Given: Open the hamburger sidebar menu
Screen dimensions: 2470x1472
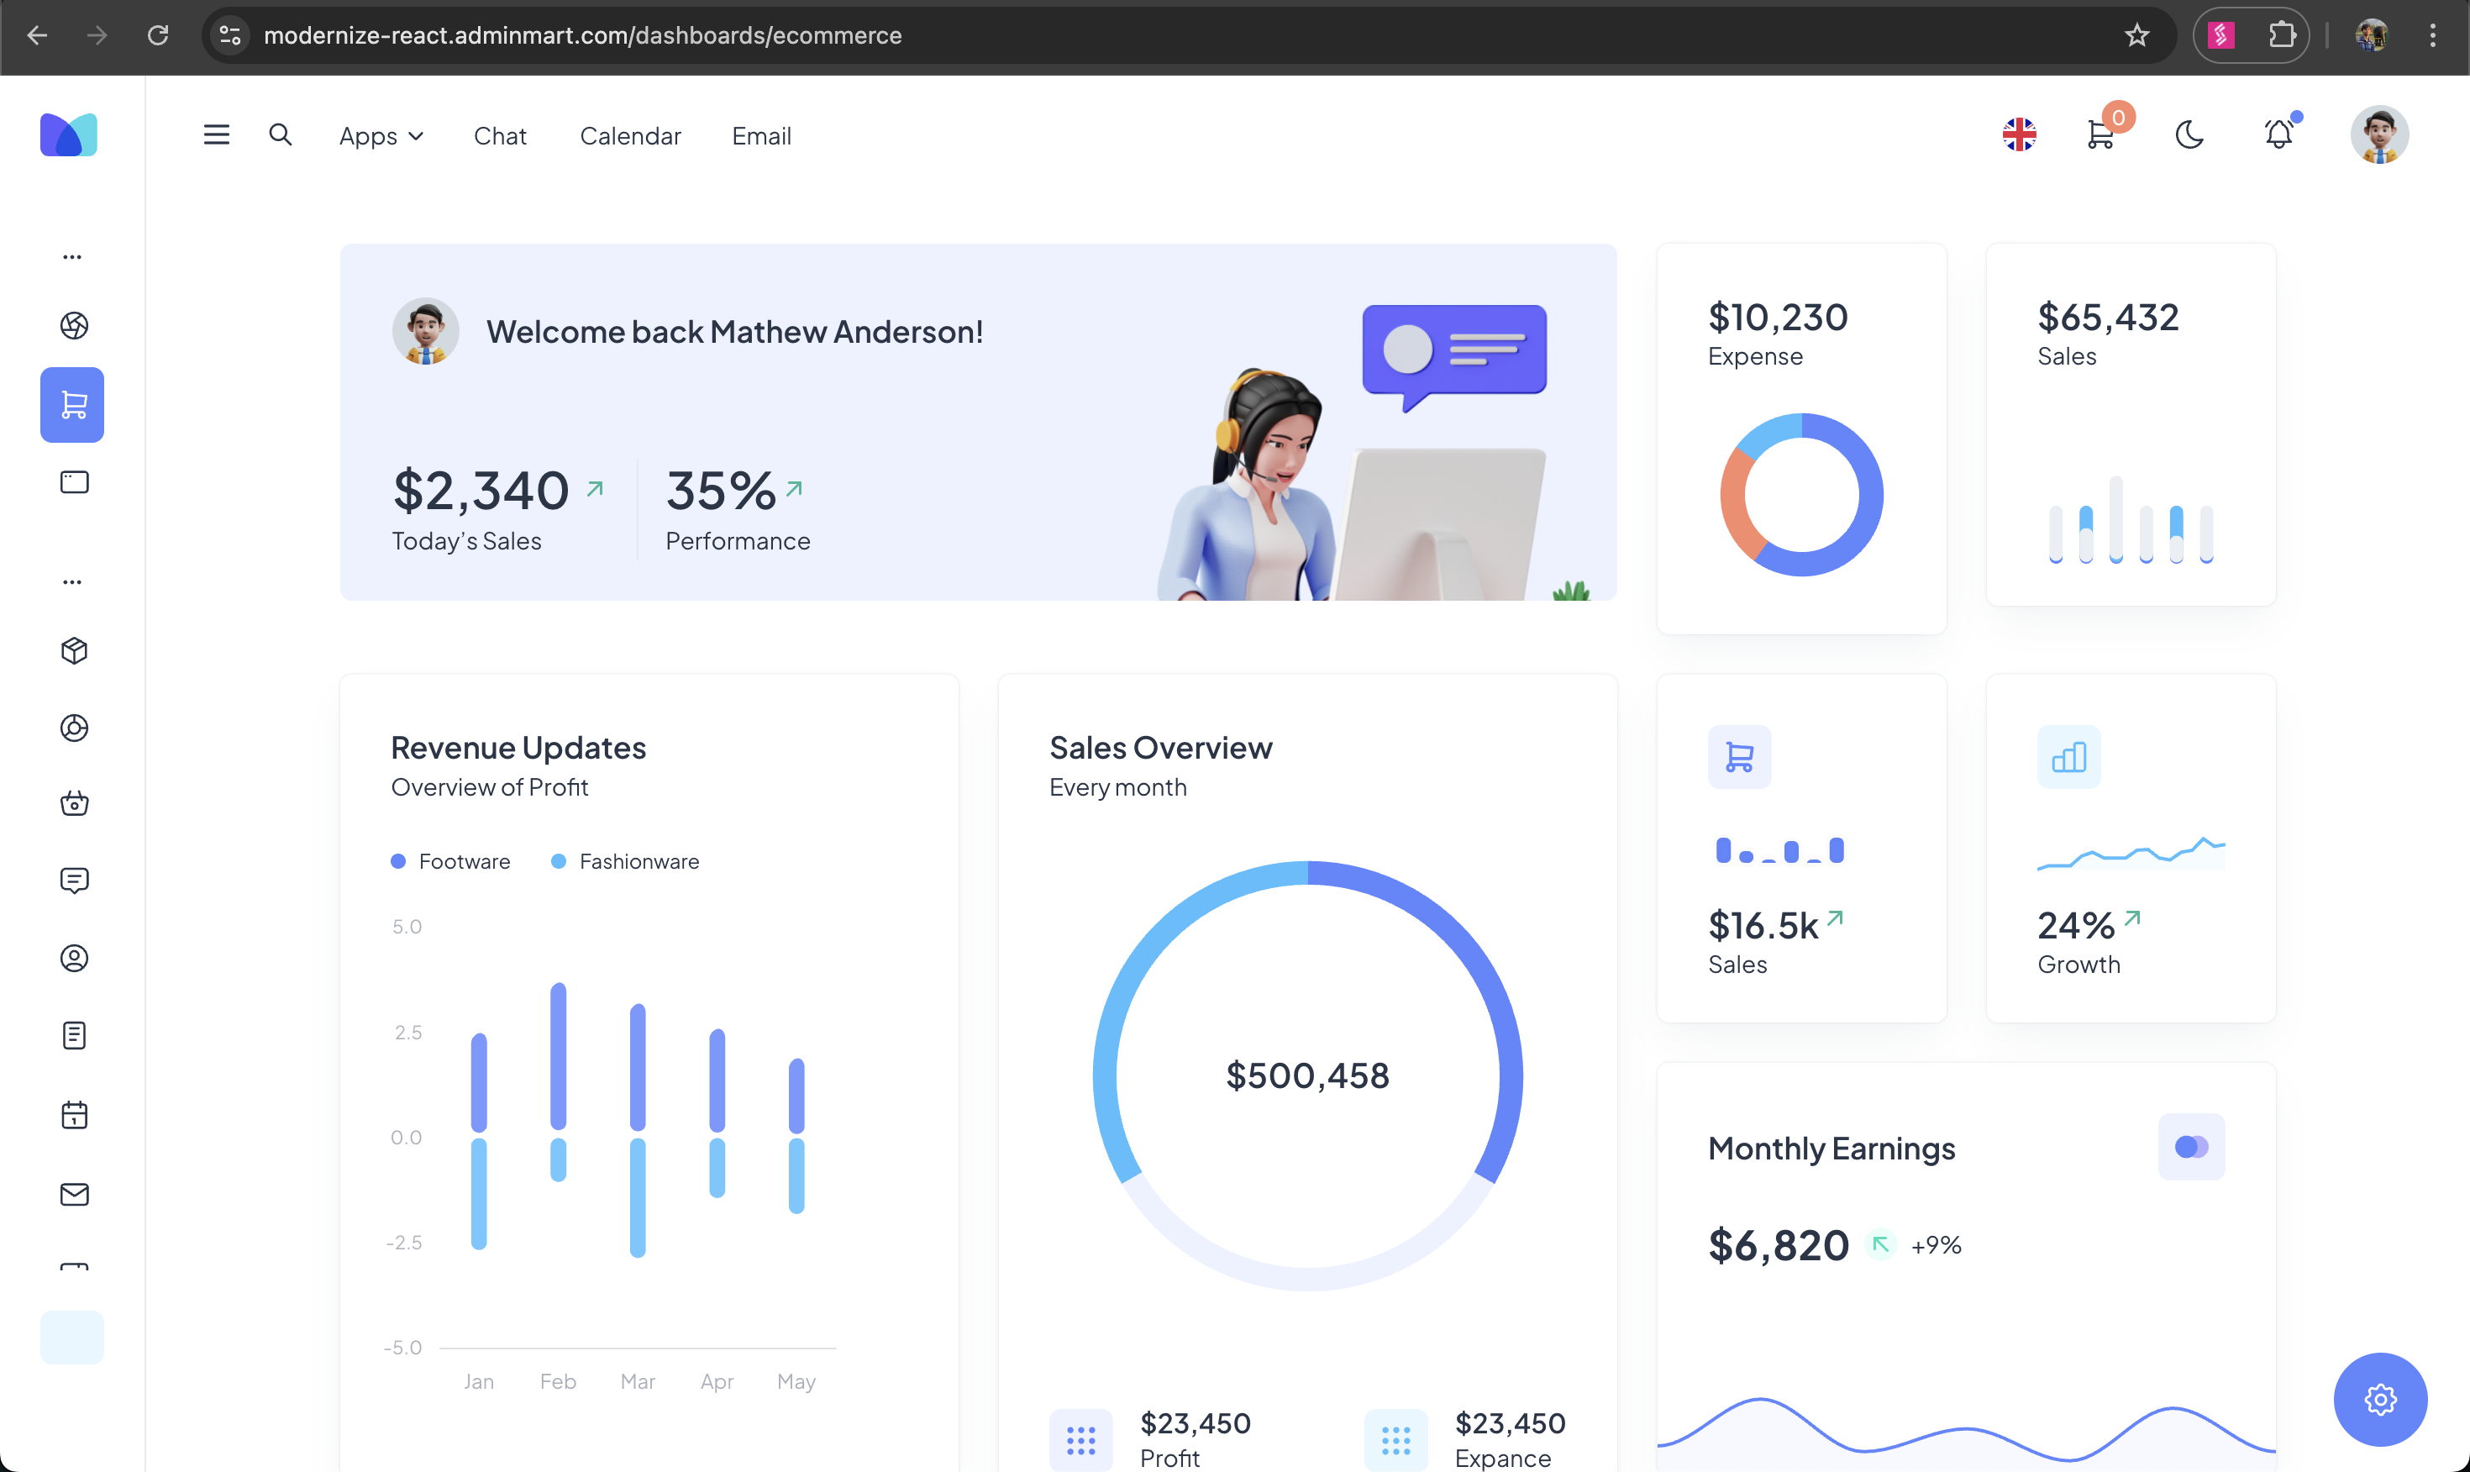Looking at the screenshot, I should [216, 135].
